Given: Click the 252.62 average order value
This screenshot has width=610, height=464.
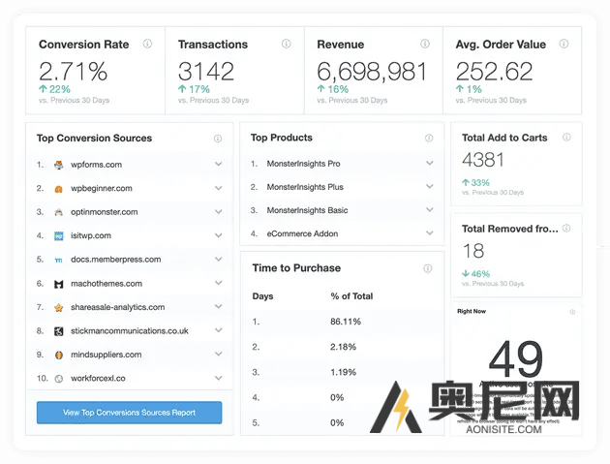Looking at the screenshot, I should coord(494,72).
